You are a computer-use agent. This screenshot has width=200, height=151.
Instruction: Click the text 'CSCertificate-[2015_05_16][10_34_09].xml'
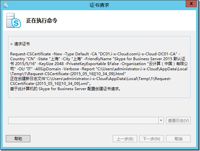49,84
